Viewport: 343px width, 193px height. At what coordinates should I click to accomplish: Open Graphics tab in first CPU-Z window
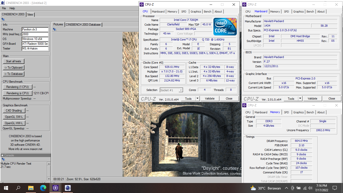196,12
